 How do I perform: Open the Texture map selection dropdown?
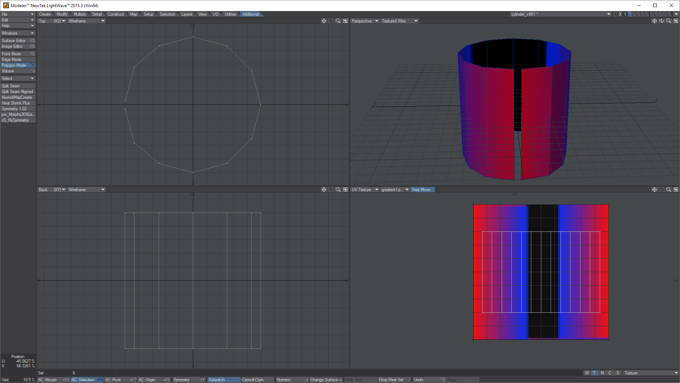click(x=651, y=373)
